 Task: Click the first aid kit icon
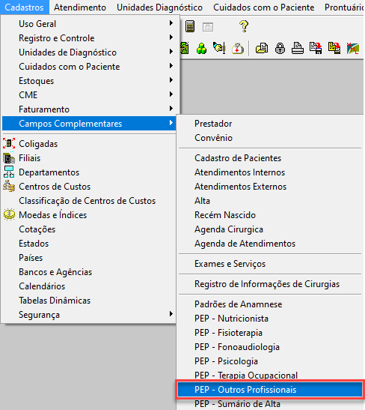coord(238,49)
